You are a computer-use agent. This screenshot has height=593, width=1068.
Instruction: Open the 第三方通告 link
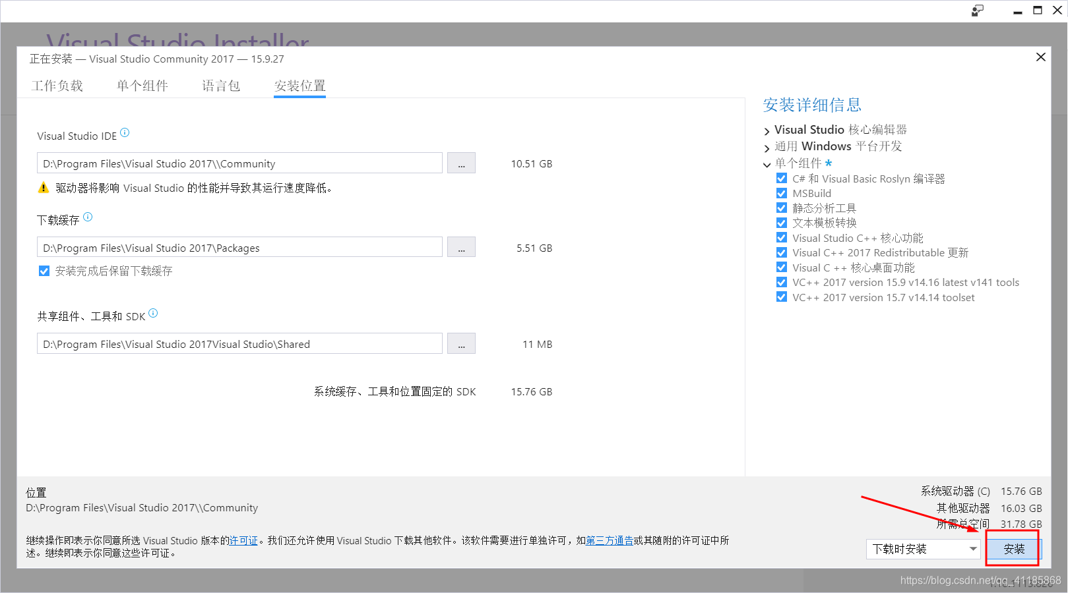[x=610, y=541]
